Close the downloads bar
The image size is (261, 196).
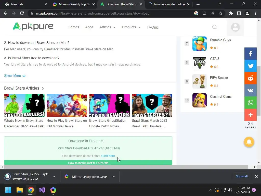click(256, 176)
